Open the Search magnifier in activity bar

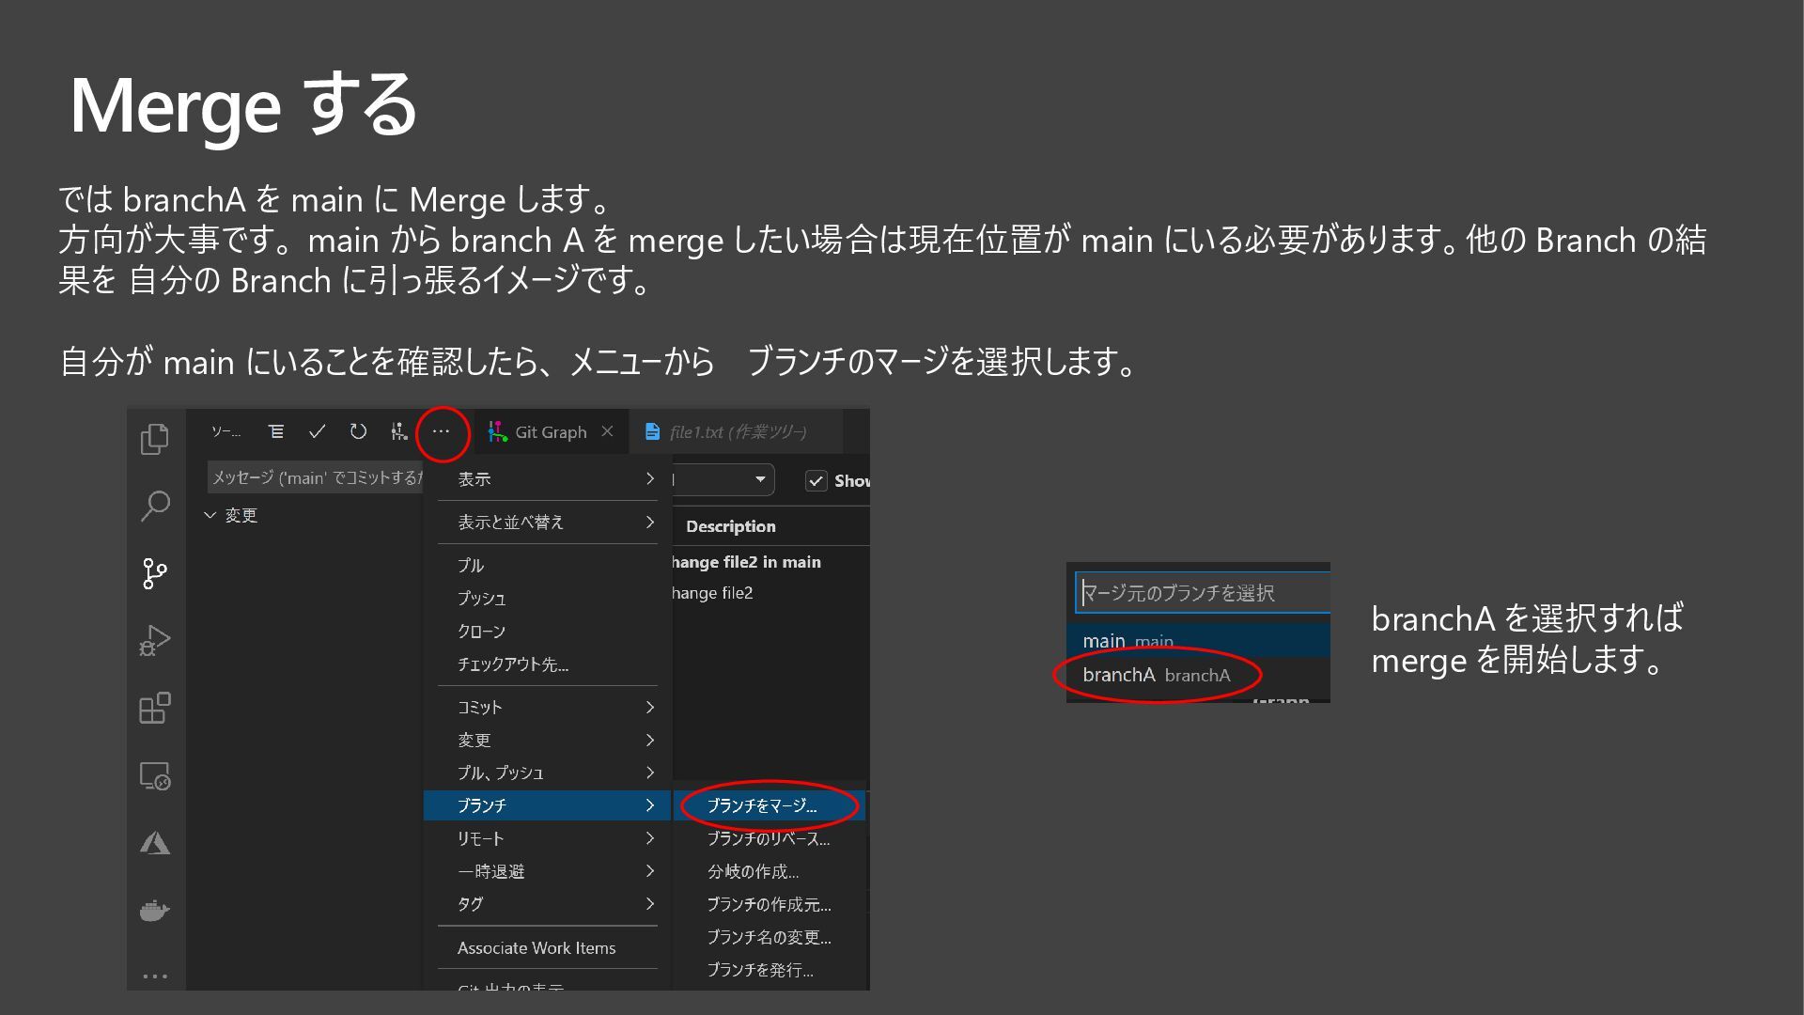click(x=155, y=506)
